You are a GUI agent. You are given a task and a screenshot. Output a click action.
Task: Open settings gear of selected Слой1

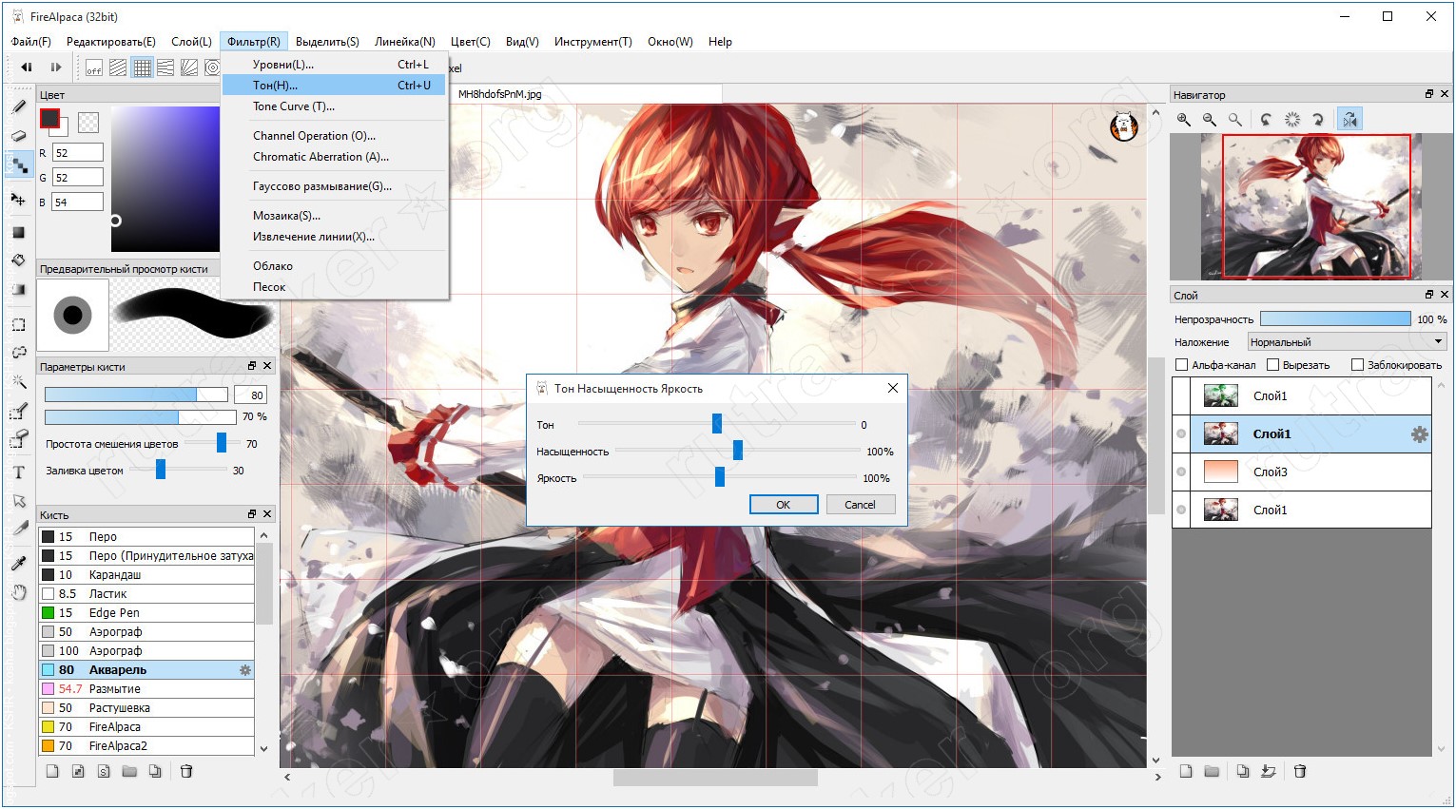point(1419,434)
